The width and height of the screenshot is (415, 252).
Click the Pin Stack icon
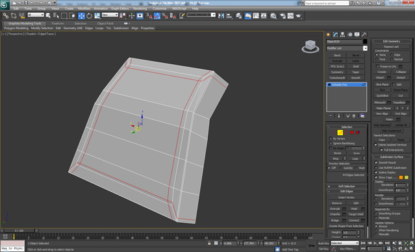(x=331, y=116)
